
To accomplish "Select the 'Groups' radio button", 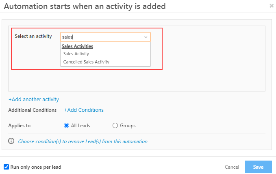I will pyautogui.click(x=115, y=126).
